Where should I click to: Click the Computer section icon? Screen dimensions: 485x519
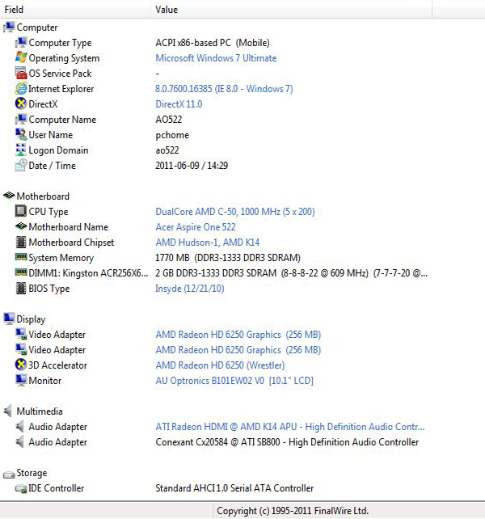9,27
